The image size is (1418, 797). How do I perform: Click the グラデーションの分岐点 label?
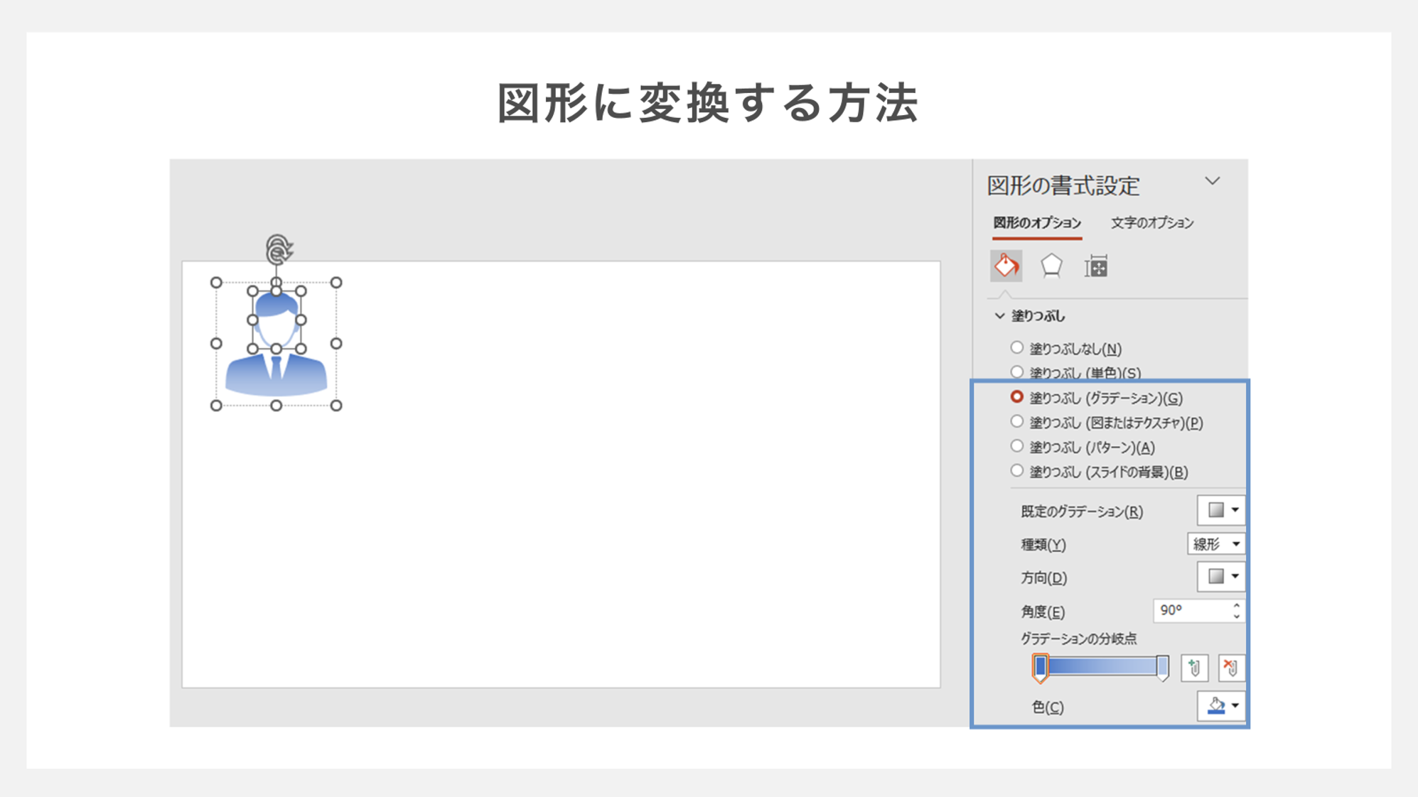point(1078,639)
